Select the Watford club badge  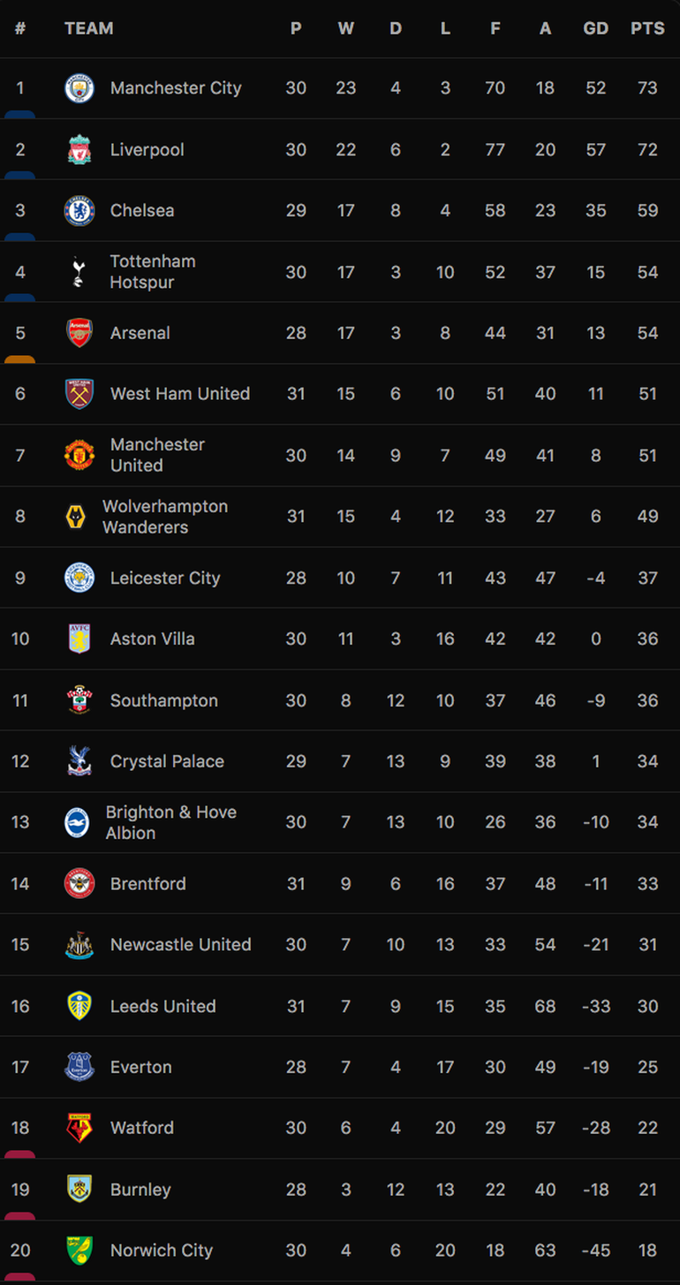(79, 1128)
